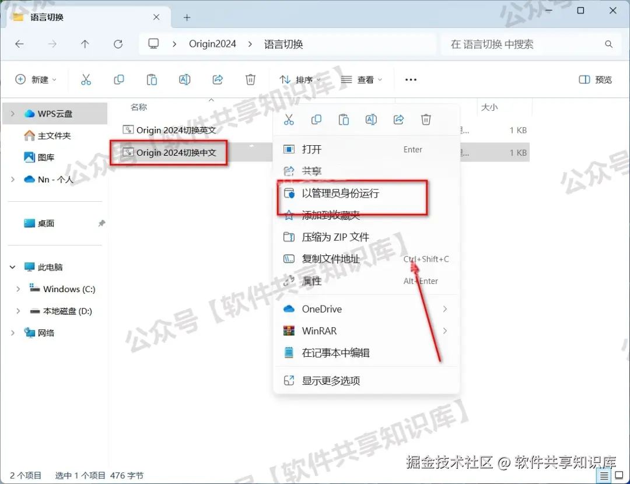Screen dimensions: 630x484
Task: Share the file via the context menu share icon
Action: [398, 120]
